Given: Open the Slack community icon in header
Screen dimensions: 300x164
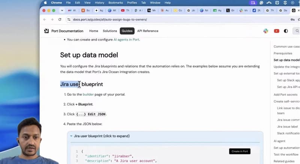Looking at the screenshot, I should pyautogui.click(x=266, y=31).
